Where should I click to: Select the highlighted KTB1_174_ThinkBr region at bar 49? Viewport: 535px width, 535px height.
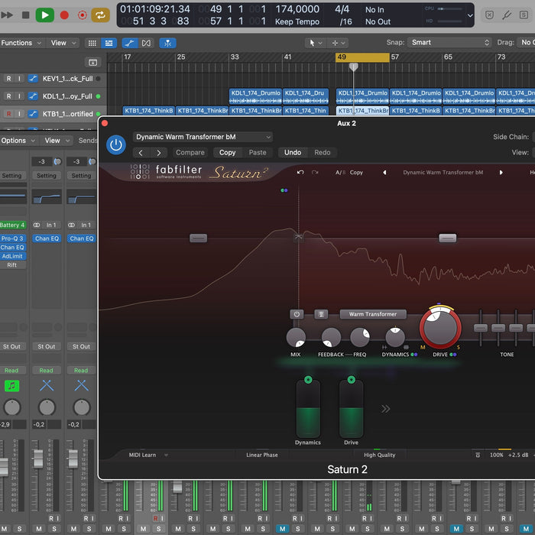point(362,111)
